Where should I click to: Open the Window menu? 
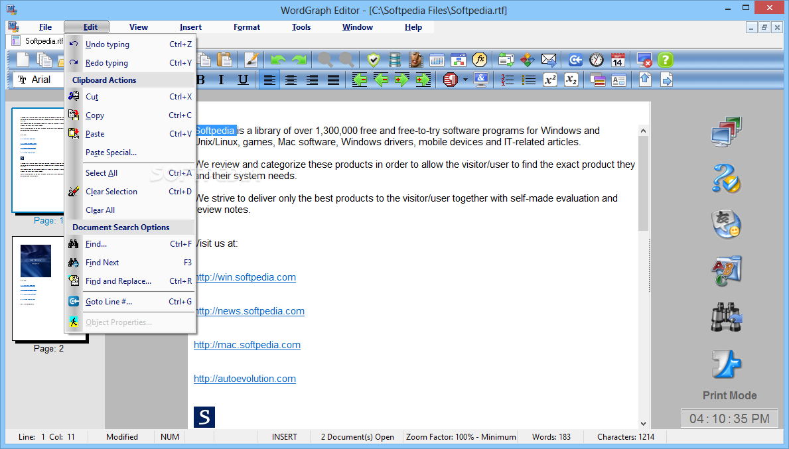(357, 27)
